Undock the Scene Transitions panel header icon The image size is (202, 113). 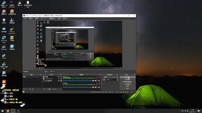117,75
